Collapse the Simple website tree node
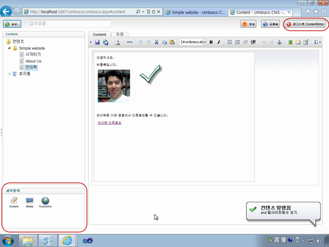The height and width of the screenshot is (247, 329). (9, 48)
